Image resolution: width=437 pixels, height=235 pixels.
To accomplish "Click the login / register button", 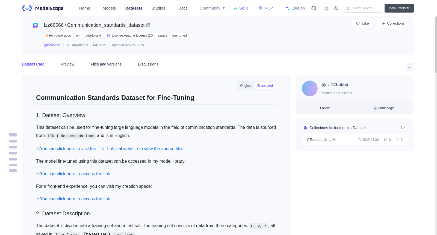I will point(399,8).
